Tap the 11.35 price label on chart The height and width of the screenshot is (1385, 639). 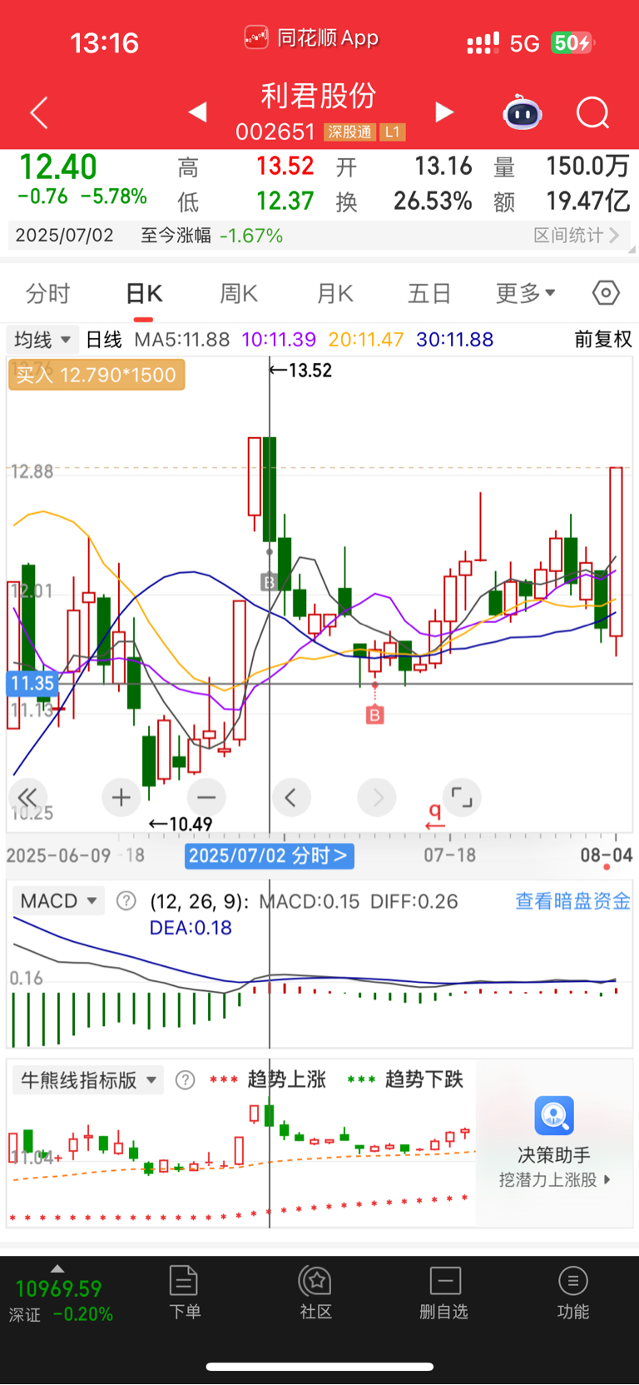[x=32, y=684]
